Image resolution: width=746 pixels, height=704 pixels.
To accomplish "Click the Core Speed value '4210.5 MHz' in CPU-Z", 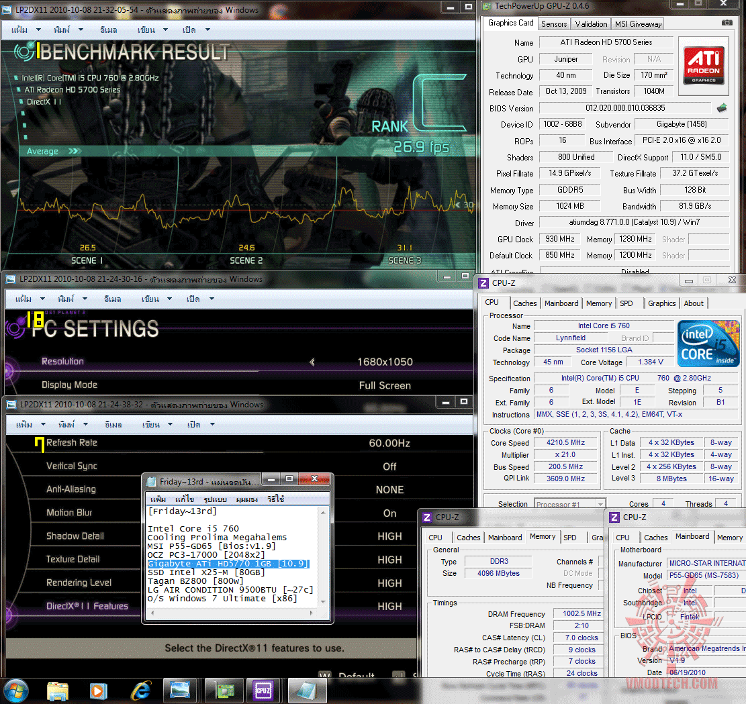I will click(565, 442).
